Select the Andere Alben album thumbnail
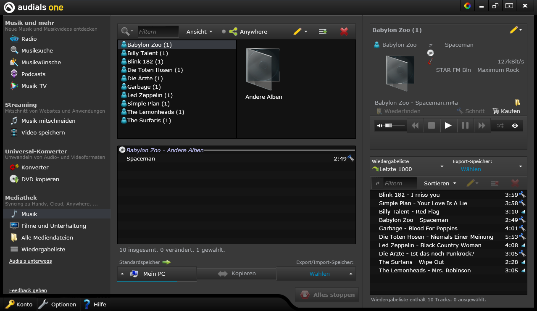537x311 pixels. pos(263,69)
